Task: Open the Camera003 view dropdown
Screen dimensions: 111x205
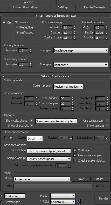Action: click(63, 202)
